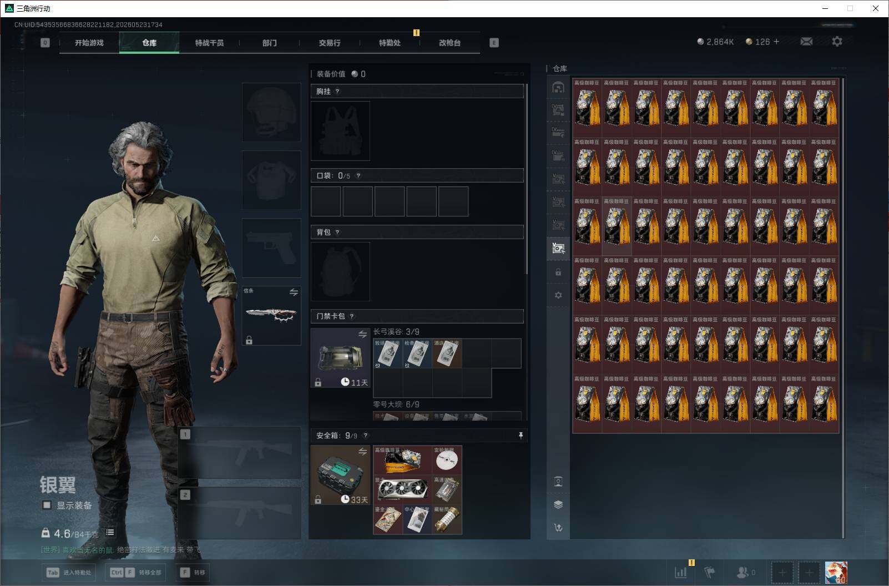Screen dimensions: 889x586
Task: Click the equipment panel vertical scrollbar
Action: tap(526, 179)
